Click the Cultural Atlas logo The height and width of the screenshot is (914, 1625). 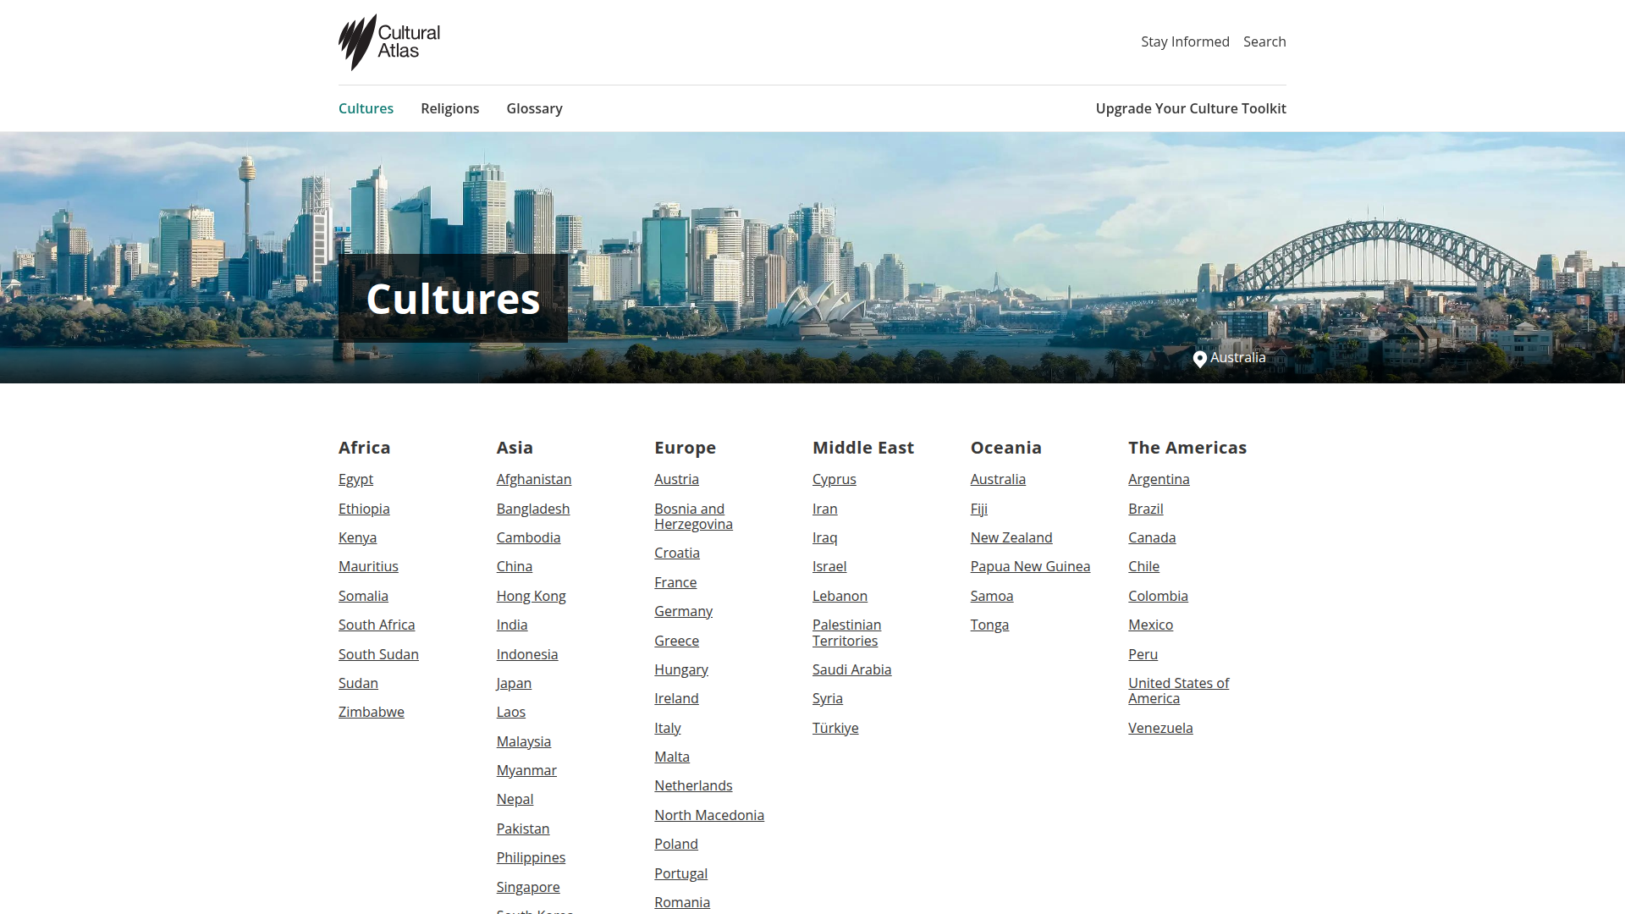(389, 41)
